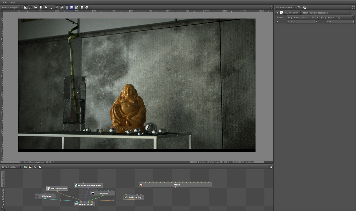Click the grid hash icon in viewport toolbar
Screen dimensions: 356x211
pyautogui.click(x=31, y=7)
